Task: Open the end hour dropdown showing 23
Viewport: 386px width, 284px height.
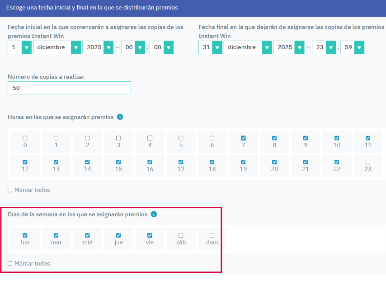Action: coord(324,47)
